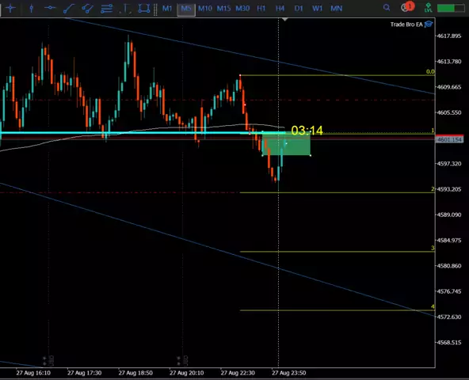Switch chart to H1 timeframe
The width and height of the screenshot is (469, 380).
click(x=261, y=9)
